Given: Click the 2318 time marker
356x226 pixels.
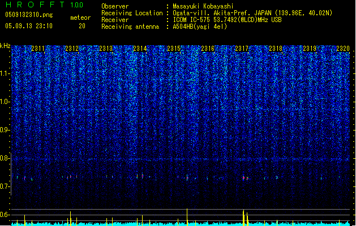Looking at the screenshot, I should [276, 49].
